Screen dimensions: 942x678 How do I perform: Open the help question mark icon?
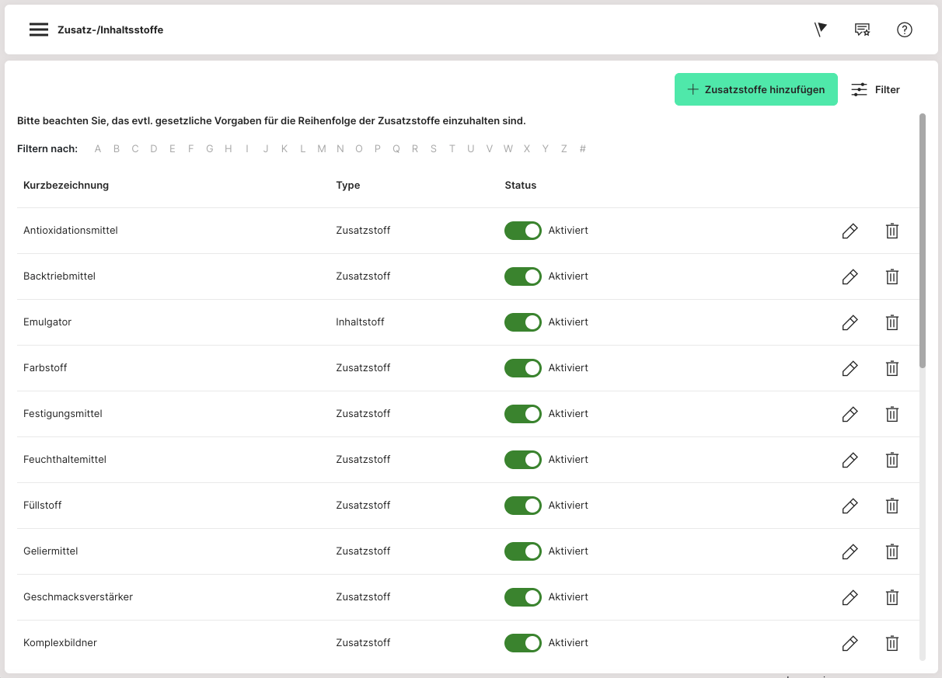[904, 30]
